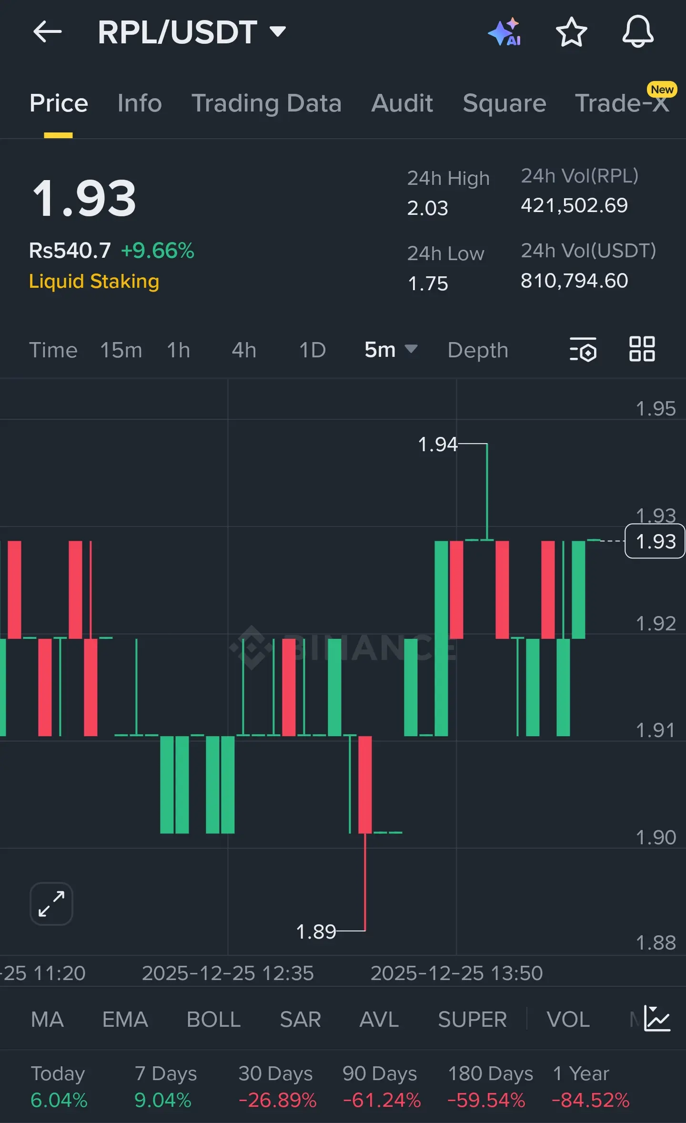Select the Time chart view
This screenshot has height=1123, width=686.
click(x=53, y=350)
